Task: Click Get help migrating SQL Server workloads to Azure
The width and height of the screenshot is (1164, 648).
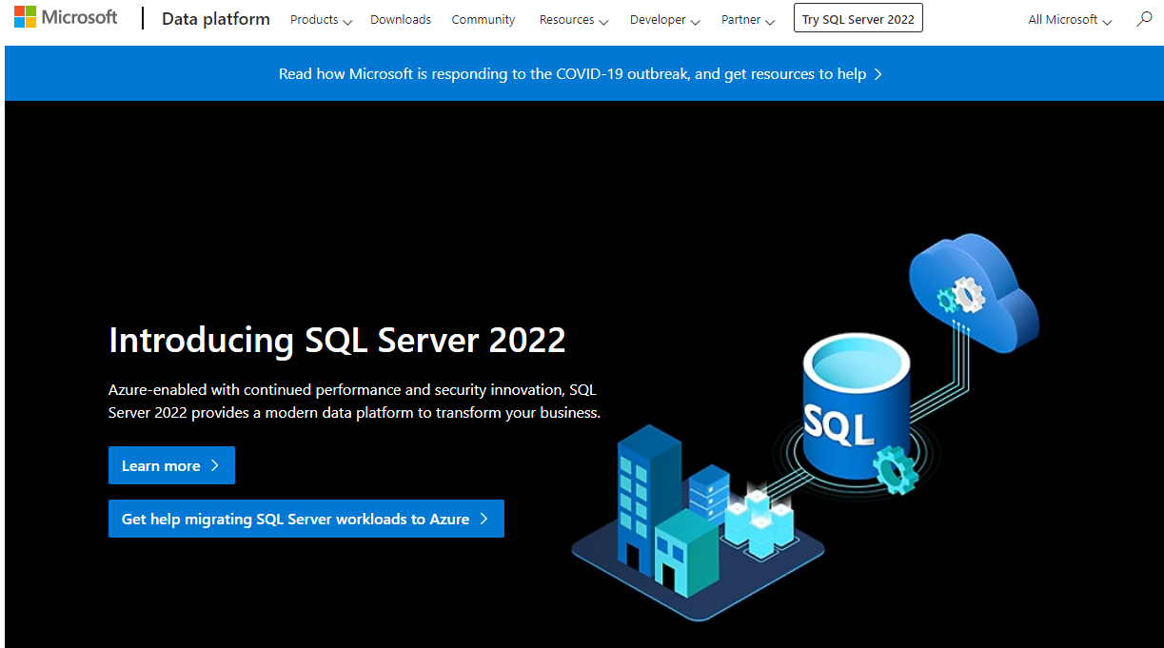Action: point(306,519)
